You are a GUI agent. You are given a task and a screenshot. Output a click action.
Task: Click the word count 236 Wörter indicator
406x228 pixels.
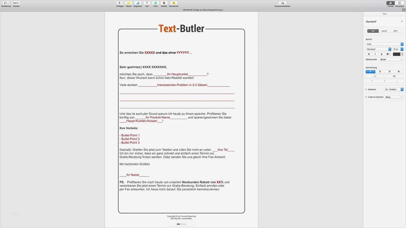point(181,224)
